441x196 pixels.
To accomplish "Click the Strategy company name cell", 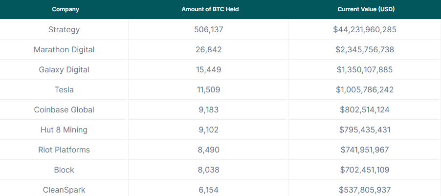I will [64, 29].
